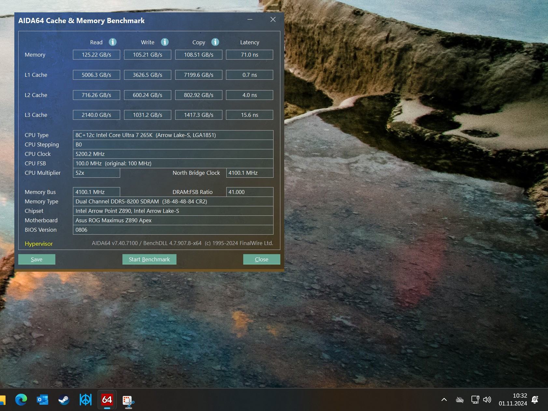Click the L3 Cache Copy value 1417.3 GB/s

pyautogui.click(x=199, y=115)
